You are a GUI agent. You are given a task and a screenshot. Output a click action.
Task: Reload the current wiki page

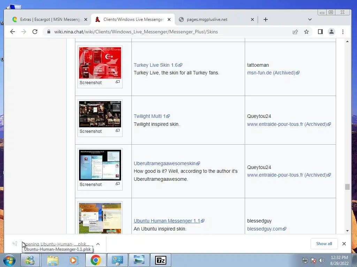35,32
